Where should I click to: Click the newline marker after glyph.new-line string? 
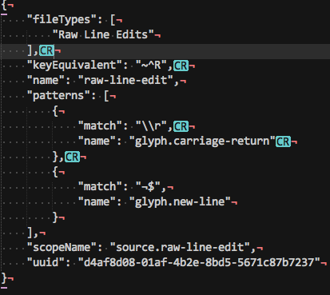[x=234, y=202]
